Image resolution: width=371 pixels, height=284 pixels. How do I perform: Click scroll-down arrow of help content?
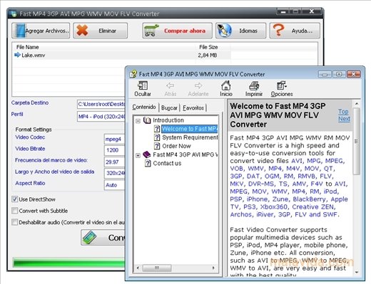click(356, 272)
